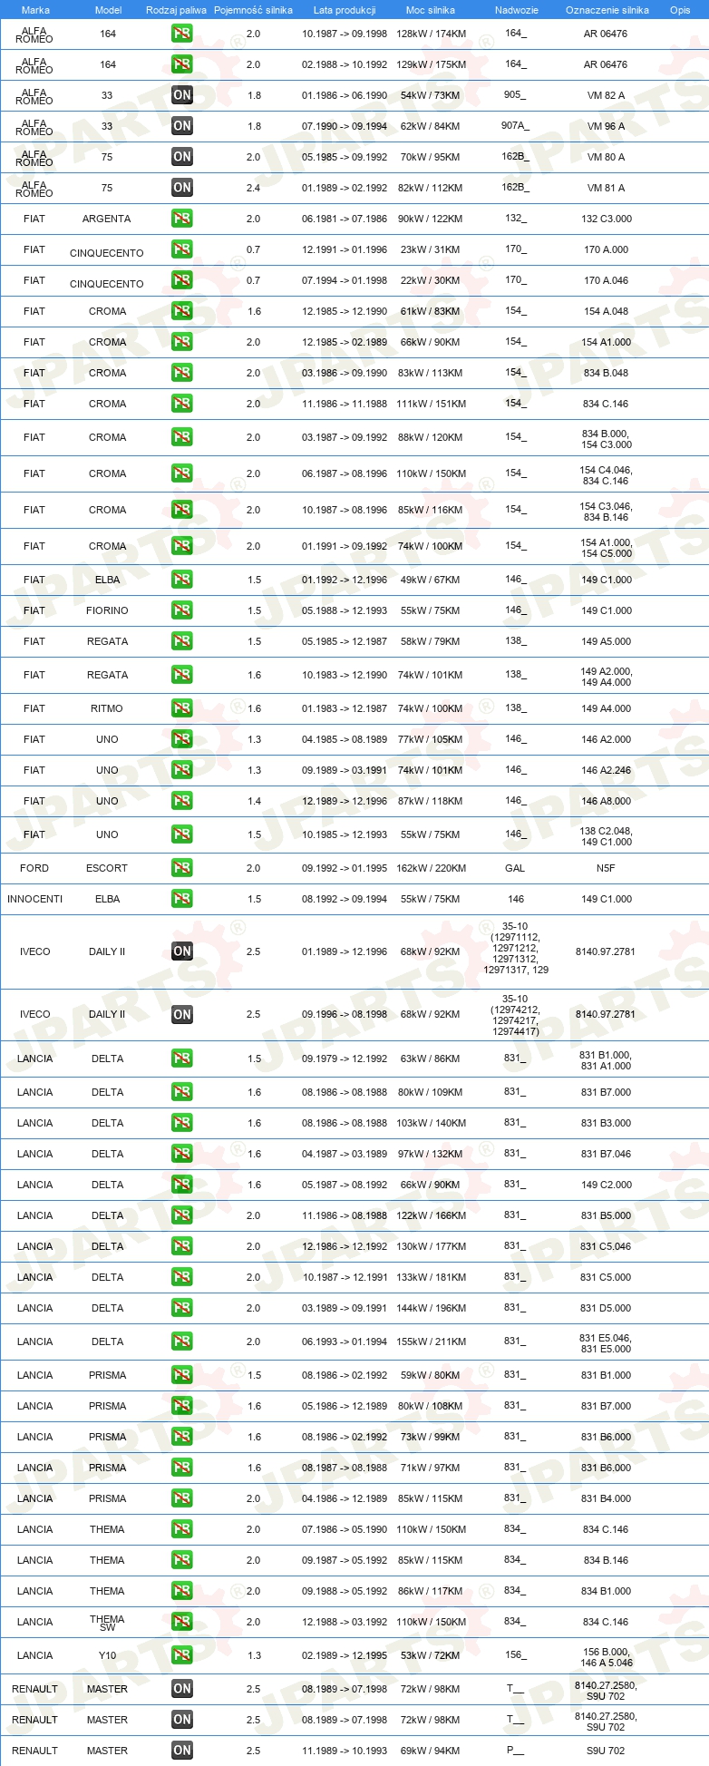Select the FORD brand cell

34,868
